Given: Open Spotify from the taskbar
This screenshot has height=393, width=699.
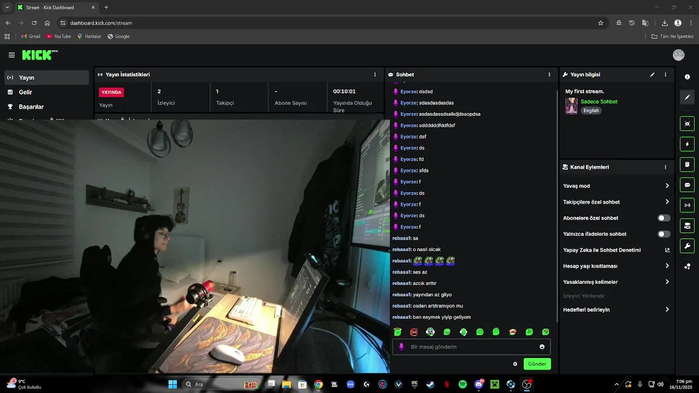Looking at the screenshot, I should [463, 384].
